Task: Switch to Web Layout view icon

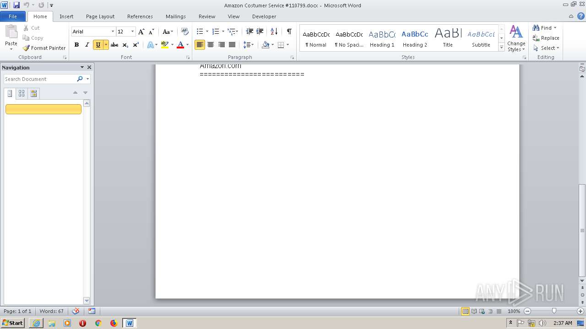Action: (x=482, y=311)
